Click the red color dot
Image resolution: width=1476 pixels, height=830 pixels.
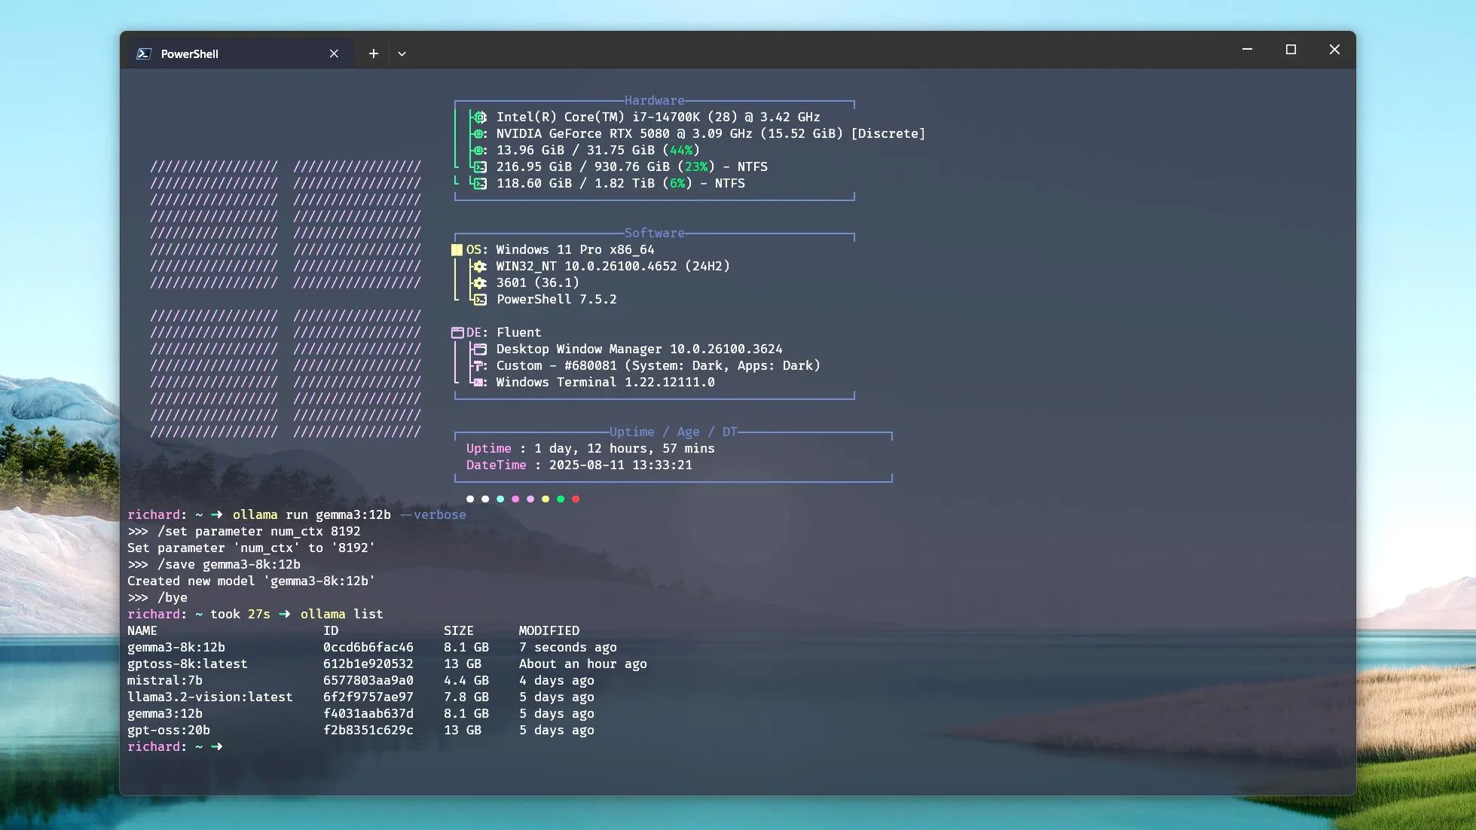(x=576, y=499)
